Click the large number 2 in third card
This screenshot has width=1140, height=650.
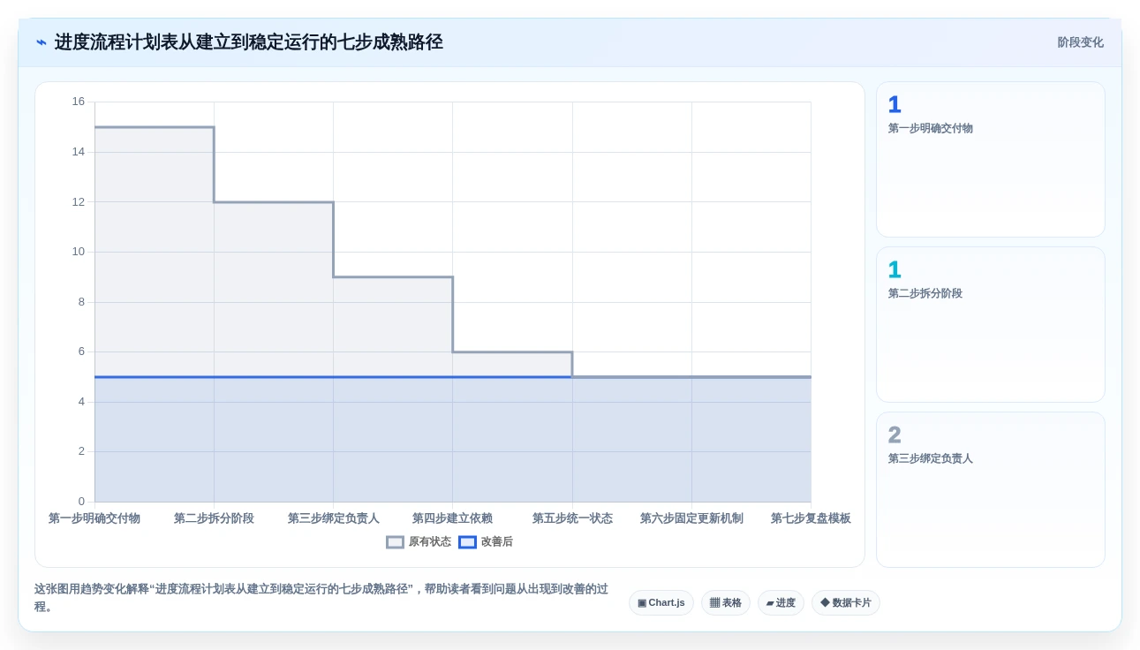(x=895, y=435)
